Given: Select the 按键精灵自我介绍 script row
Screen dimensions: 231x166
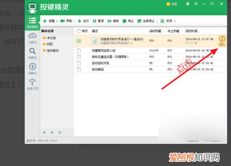Looking at the screenshot, I should click(x=151, y=50).
